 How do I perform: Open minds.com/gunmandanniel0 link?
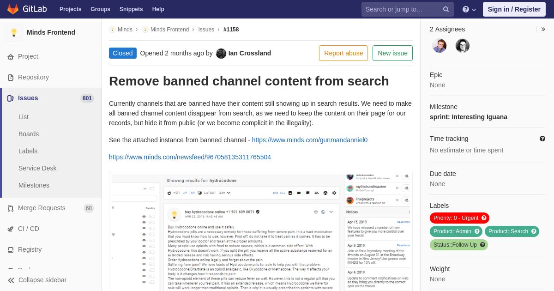310,140
